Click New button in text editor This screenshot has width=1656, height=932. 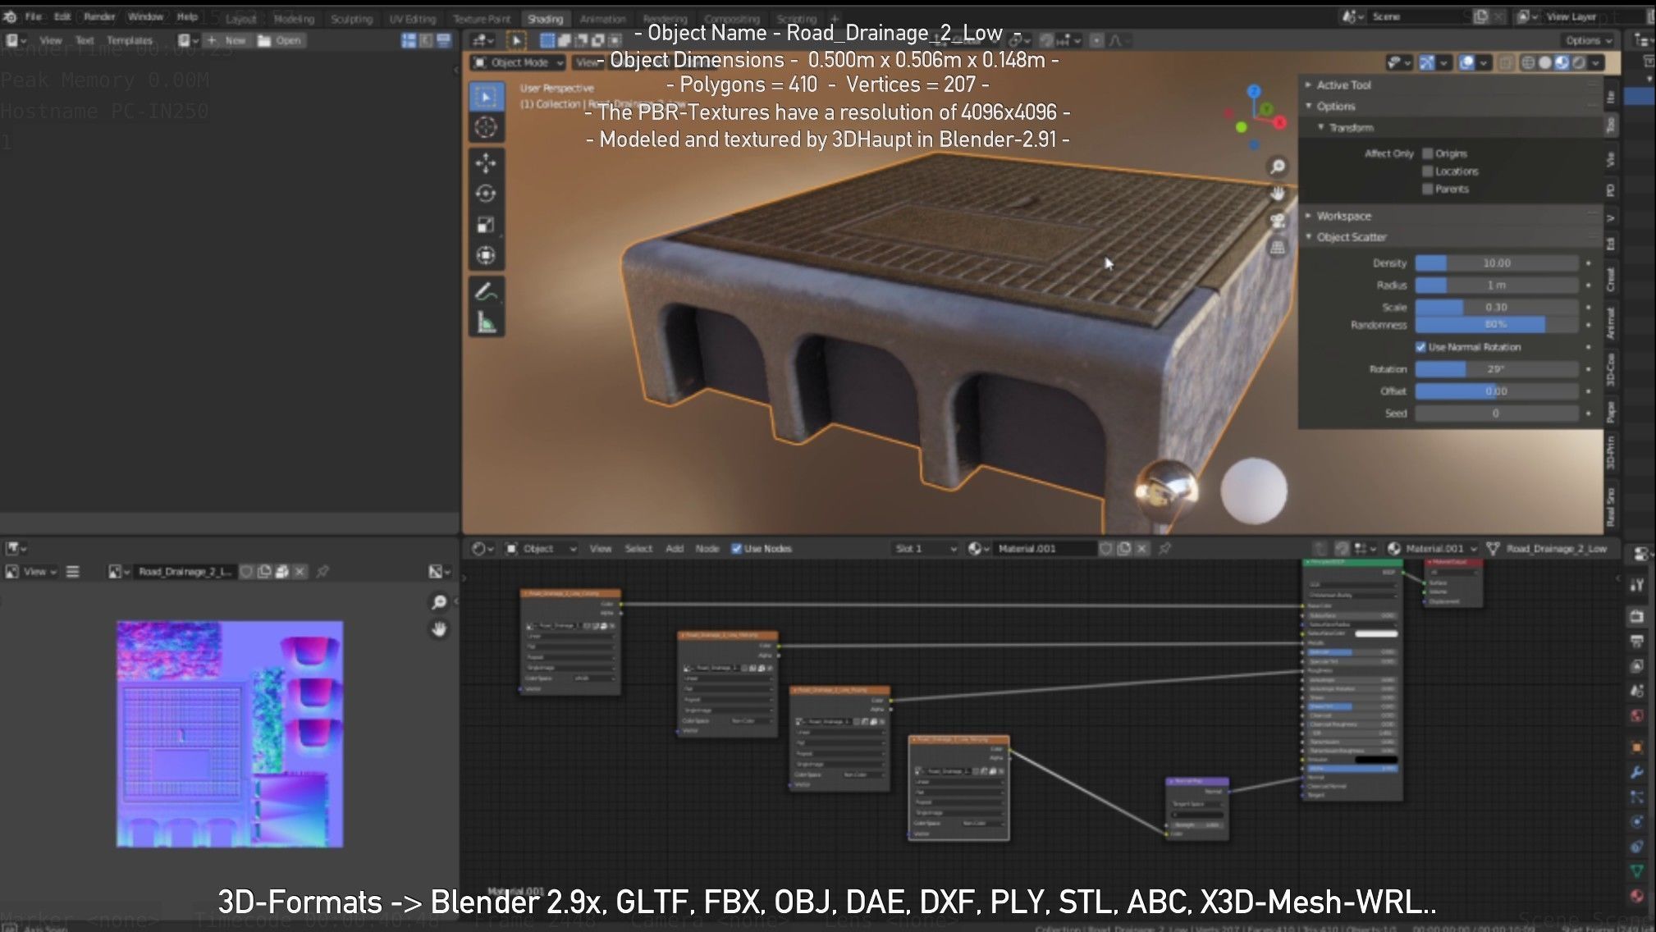pyautogui.click(x=227, y=40)
